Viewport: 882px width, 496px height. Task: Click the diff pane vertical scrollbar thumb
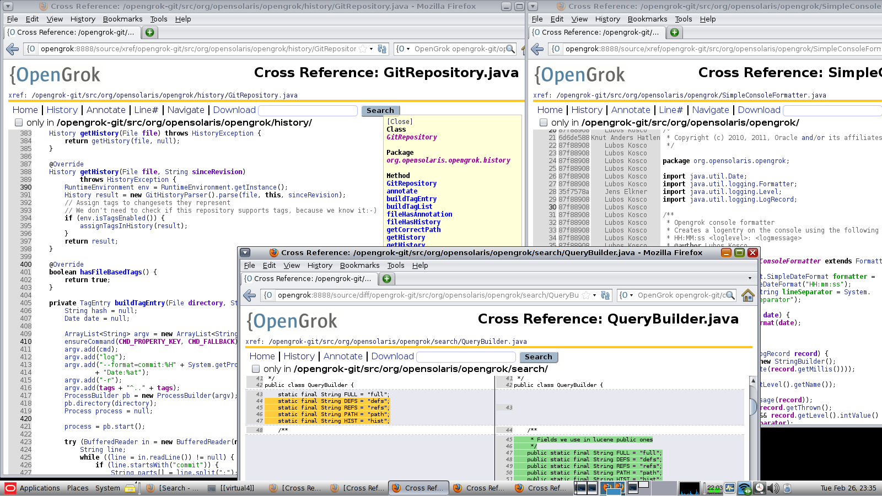(x=753, y=407)
